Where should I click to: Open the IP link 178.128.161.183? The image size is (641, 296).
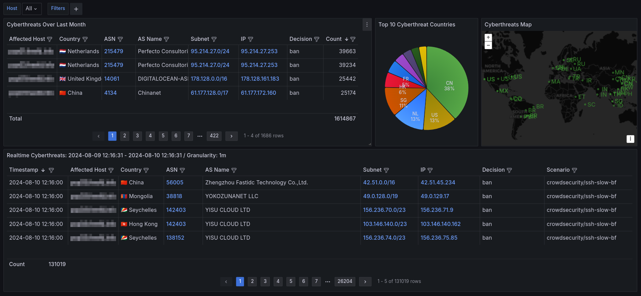click(x=260, y=79)
